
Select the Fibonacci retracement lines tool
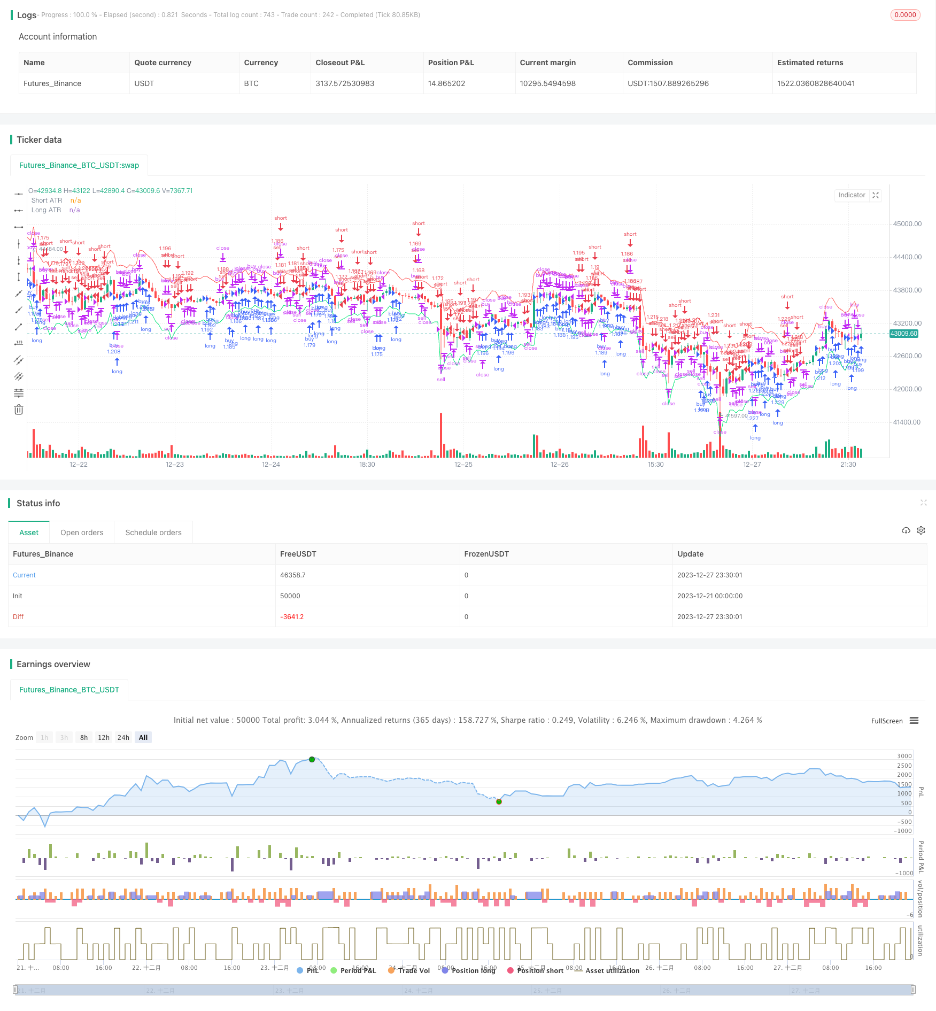pyautogui.click(x=19, y=393)
